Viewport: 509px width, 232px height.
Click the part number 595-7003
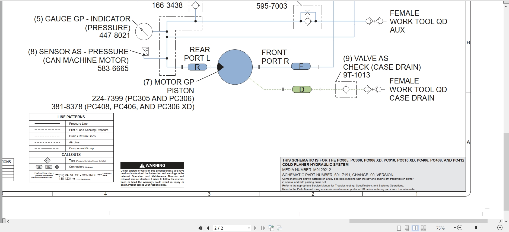click(272, 6)
